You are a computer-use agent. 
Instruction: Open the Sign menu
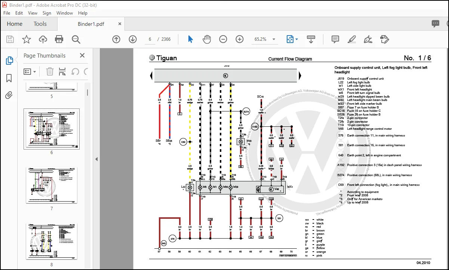click(47, 13)
